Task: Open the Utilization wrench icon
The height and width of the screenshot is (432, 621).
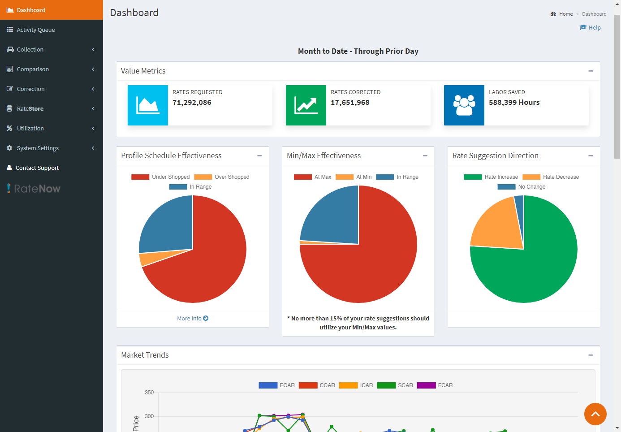Action: [9, 128]
